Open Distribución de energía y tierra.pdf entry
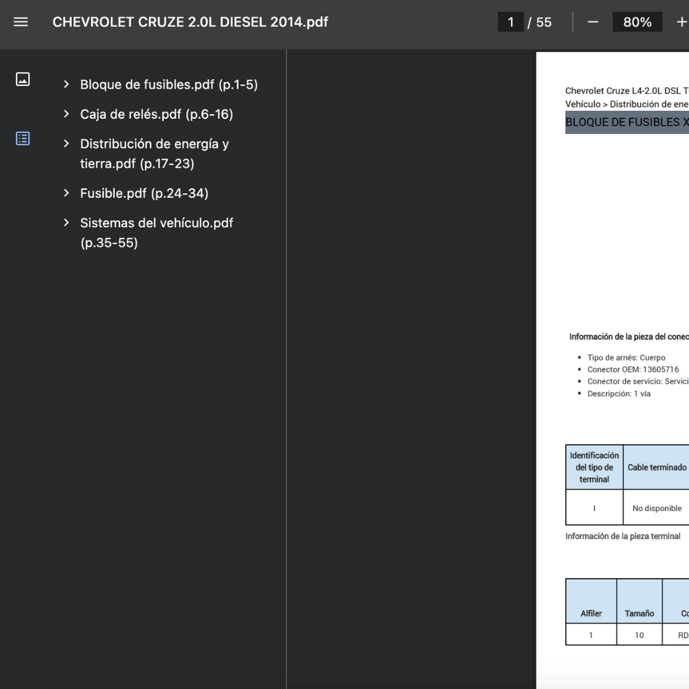The height and width of the screenshot is (689, 689). point(154,154)
